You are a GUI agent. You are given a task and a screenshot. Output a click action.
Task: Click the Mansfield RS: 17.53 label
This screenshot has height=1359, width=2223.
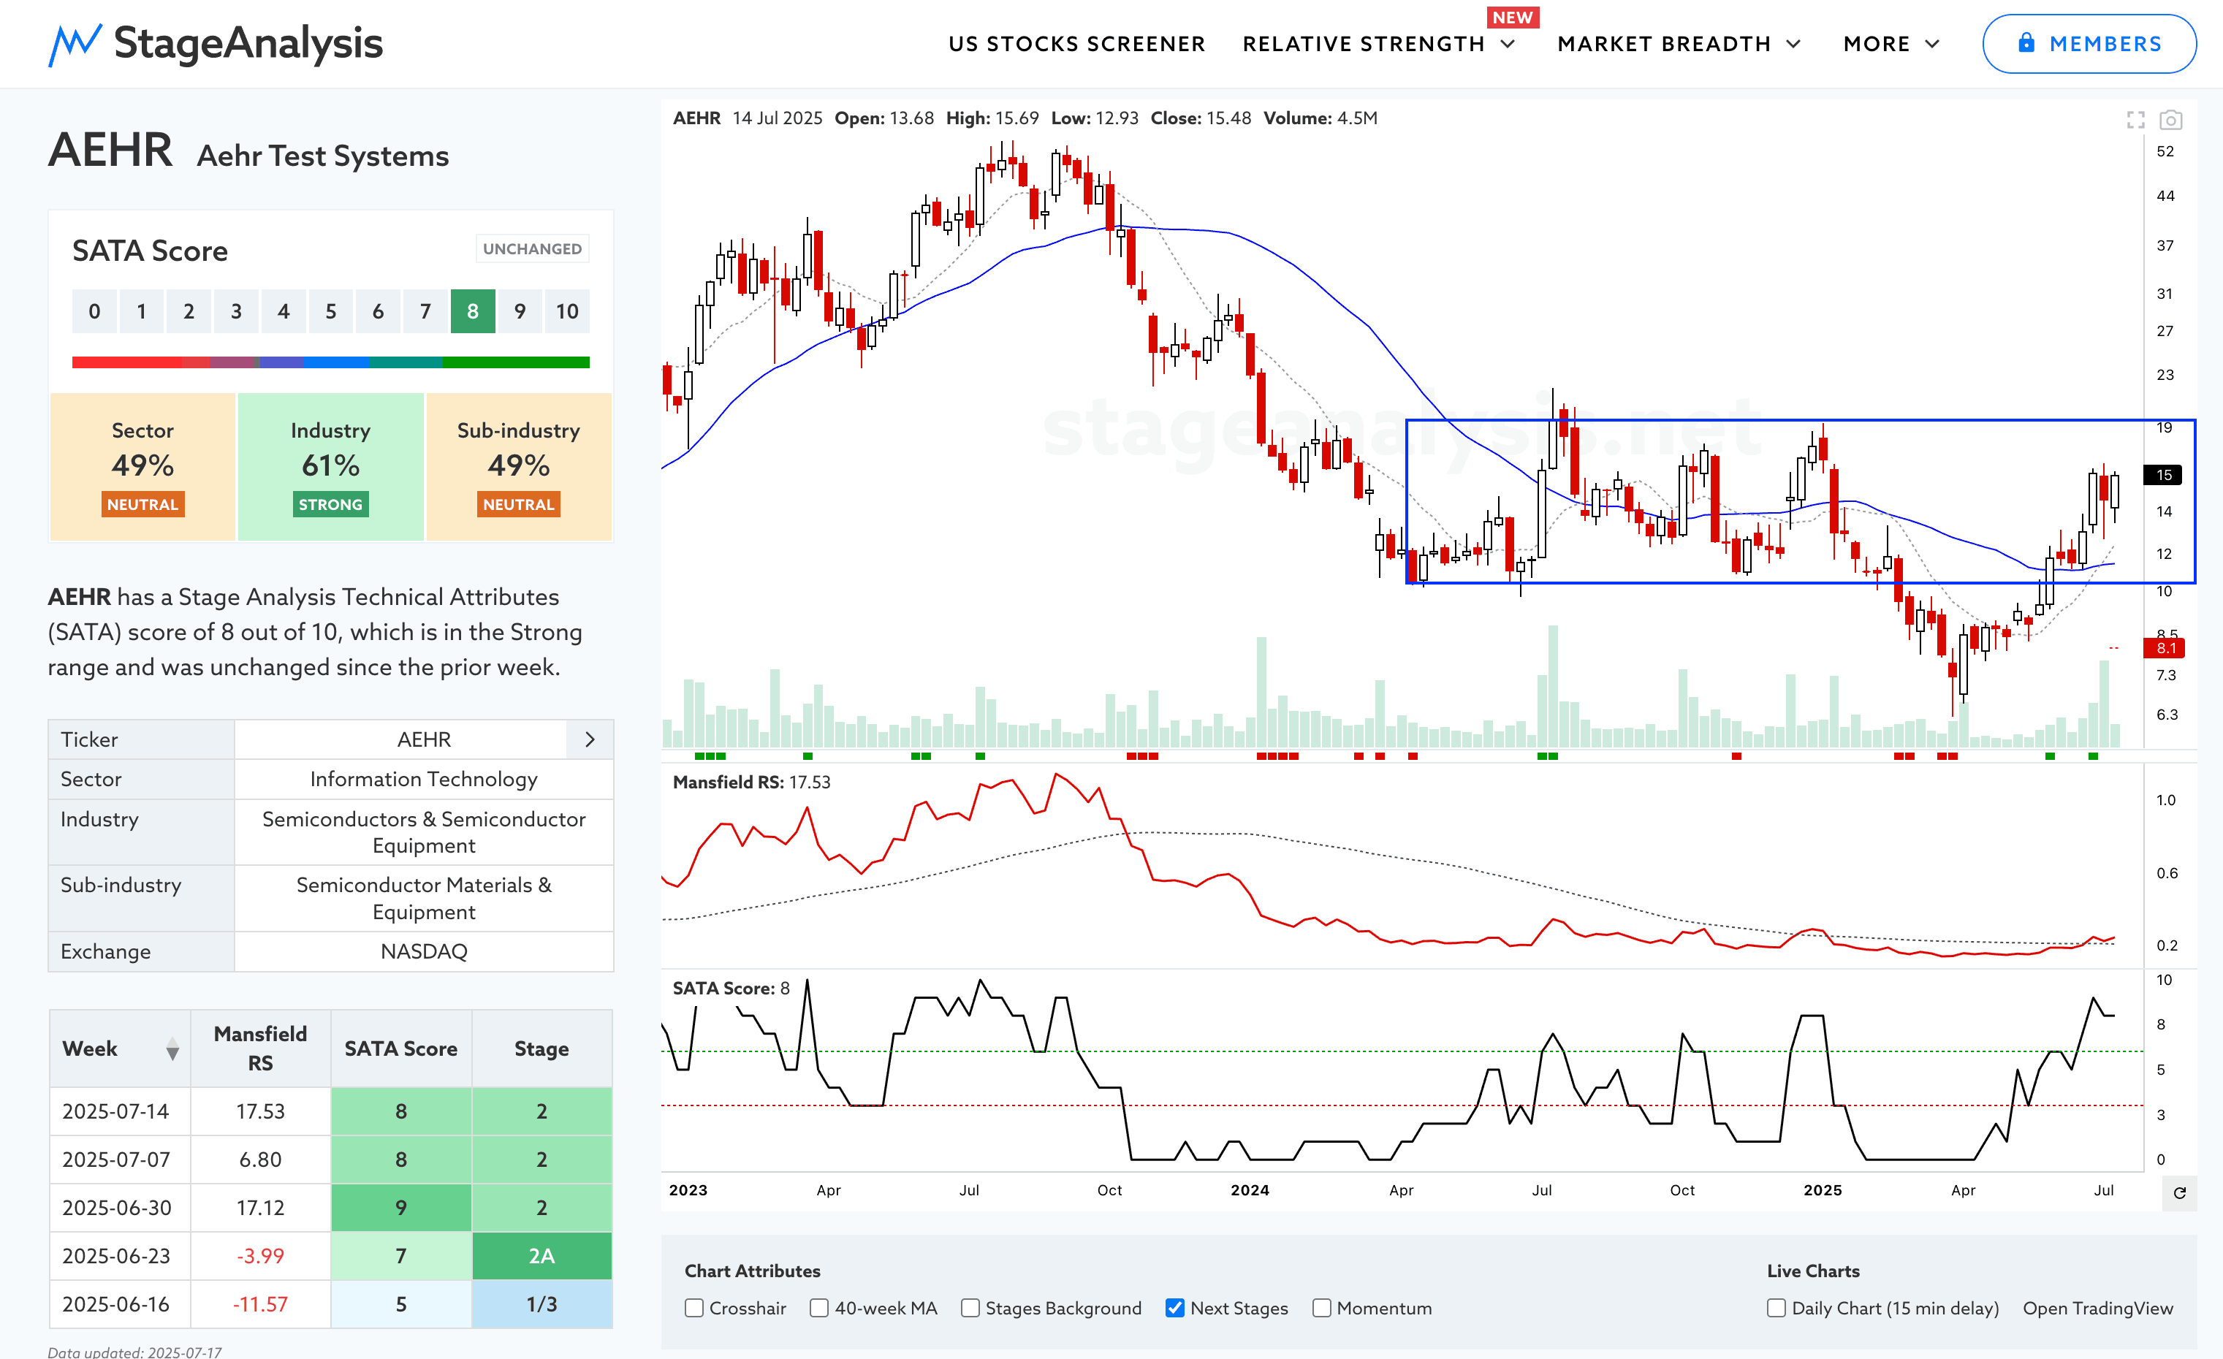[x=751, y=782]
